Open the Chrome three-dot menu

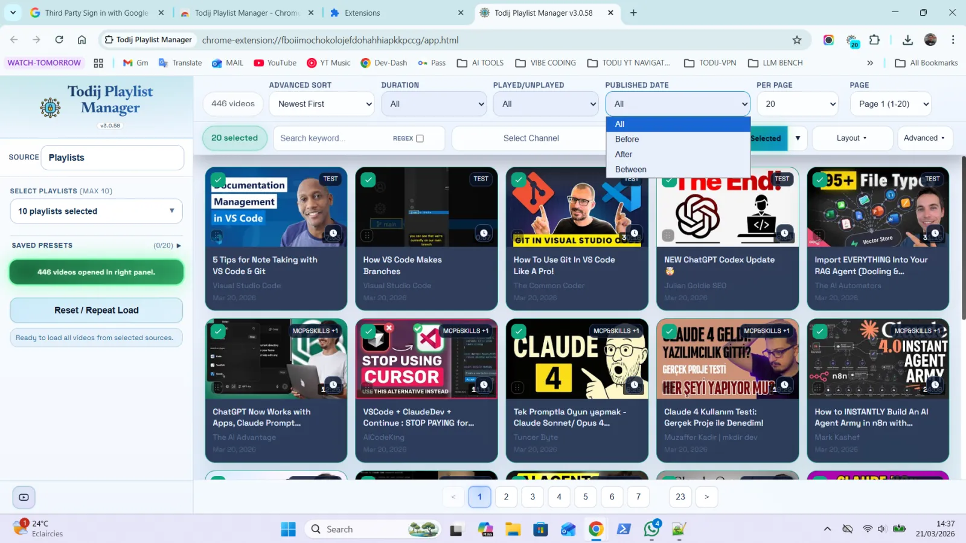pyautogui.click(x=953, y=40)
